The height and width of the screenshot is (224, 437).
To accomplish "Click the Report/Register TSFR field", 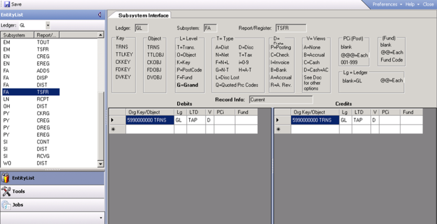I will [x=290, y=28].
